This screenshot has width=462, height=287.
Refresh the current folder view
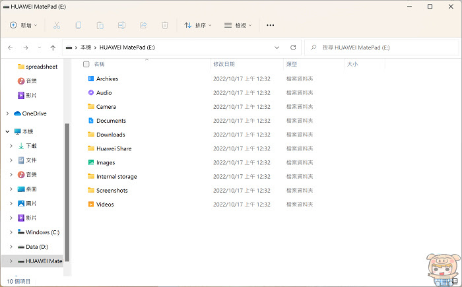pos(293,48)
